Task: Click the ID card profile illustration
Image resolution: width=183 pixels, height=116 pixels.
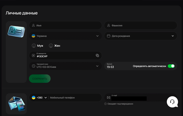Action: coord(16,32)
